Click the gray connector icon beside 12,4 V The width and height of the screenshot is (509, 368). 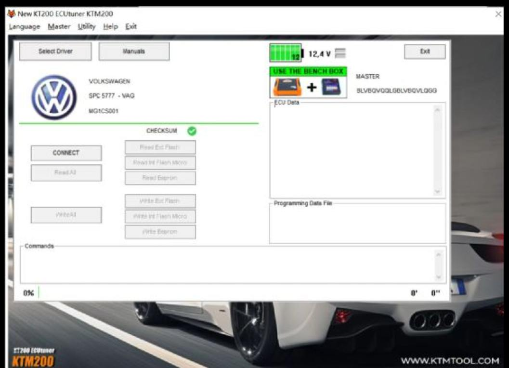340,53
